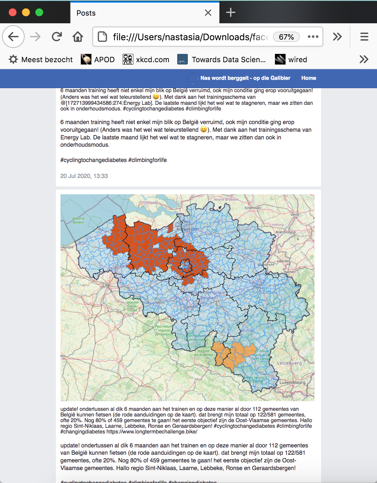Click the browser back arrow button
The height and width of the screenshot is (483, 377).
pyautogui.click(x=13, y=37)
